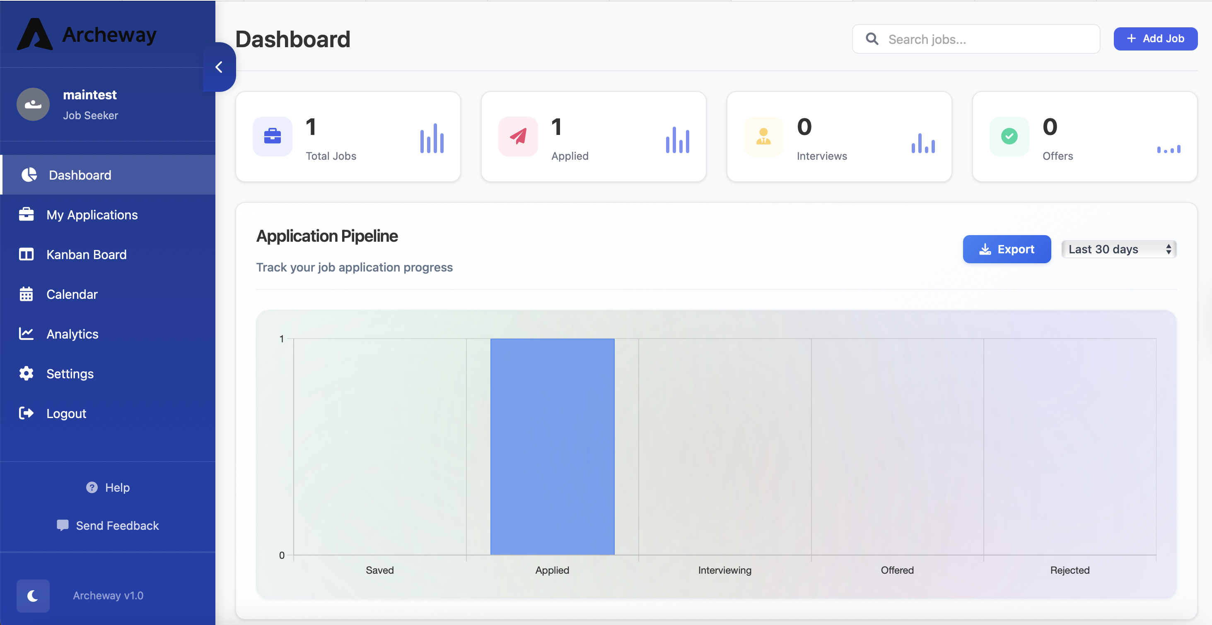The height and width of the screenshot is (625, 1212).
Task: Navigate to the Analytics page
Action: [72, 334]
